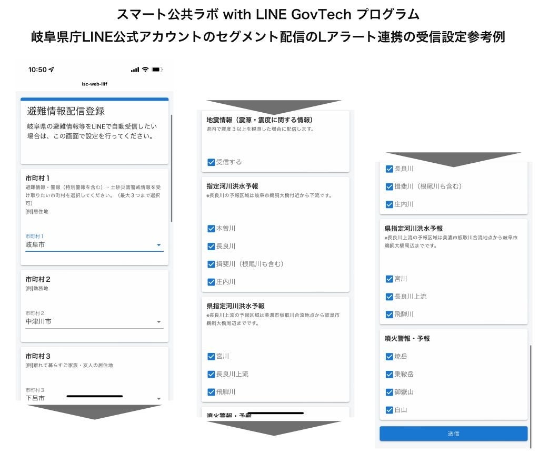539x472 pixels.
Task: Open the 市町村1 dropdown showing 岐阜市
Action: pos(95,244)
